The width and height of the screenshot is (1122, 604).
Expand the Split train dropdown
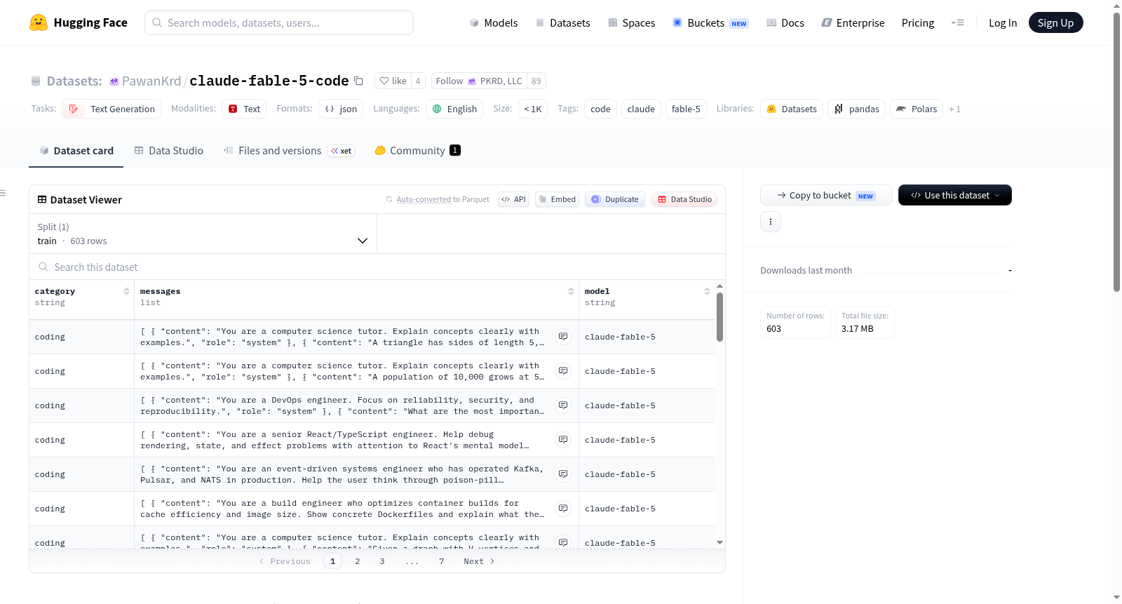coord(203,234)
